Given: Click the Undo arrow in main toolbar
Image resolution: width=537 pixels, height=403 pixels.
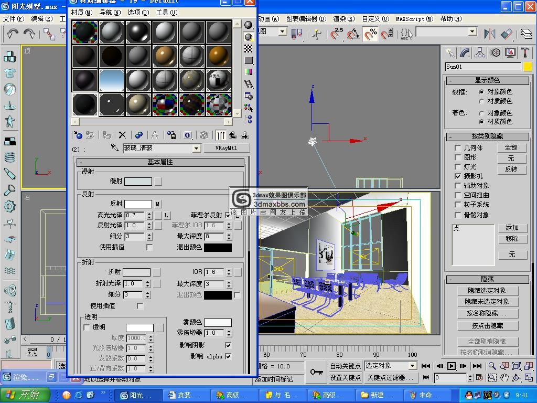Looking at the screenshot, I should coord(13,33).
